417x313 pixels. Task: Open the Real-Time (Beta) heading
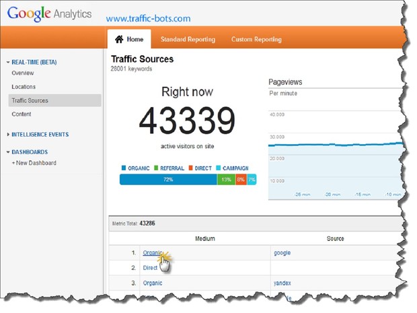(x=34, y=63)
